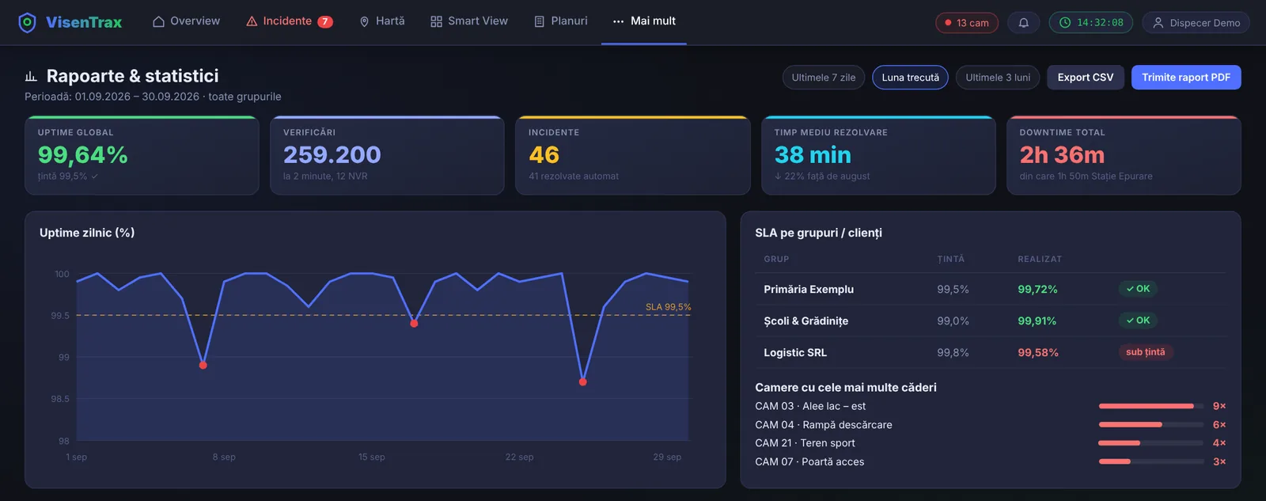Click CAM 21 · Teren sport entry
Image resolution: width=1266 pixels, height=501 pixels.
click(805, 443)
